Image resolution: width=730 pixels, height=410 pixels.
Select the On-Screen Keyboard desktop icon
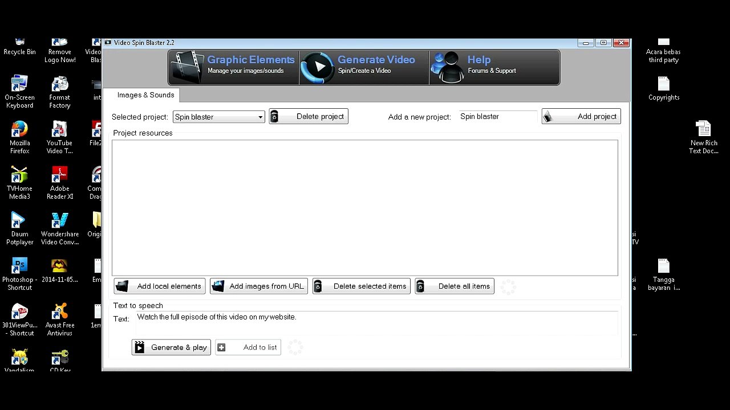(x=19, y=92)
